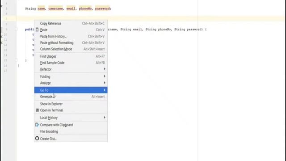Screen dimensions: 286x161
Task: Select Create Gist... entry
Action: pos(71,139)
